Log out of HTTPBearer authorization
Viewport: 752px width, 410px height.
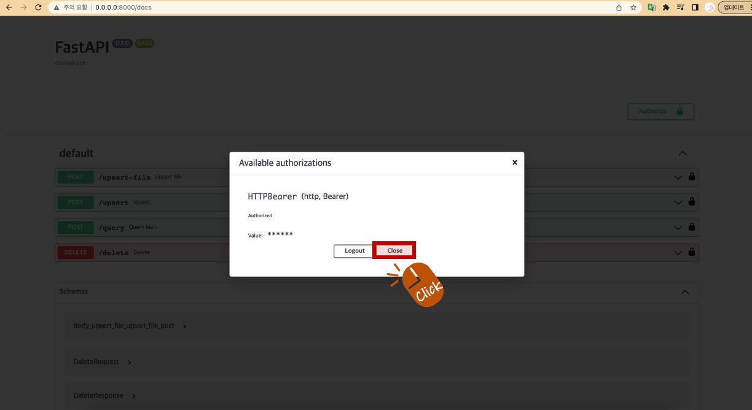click(354, 251)
